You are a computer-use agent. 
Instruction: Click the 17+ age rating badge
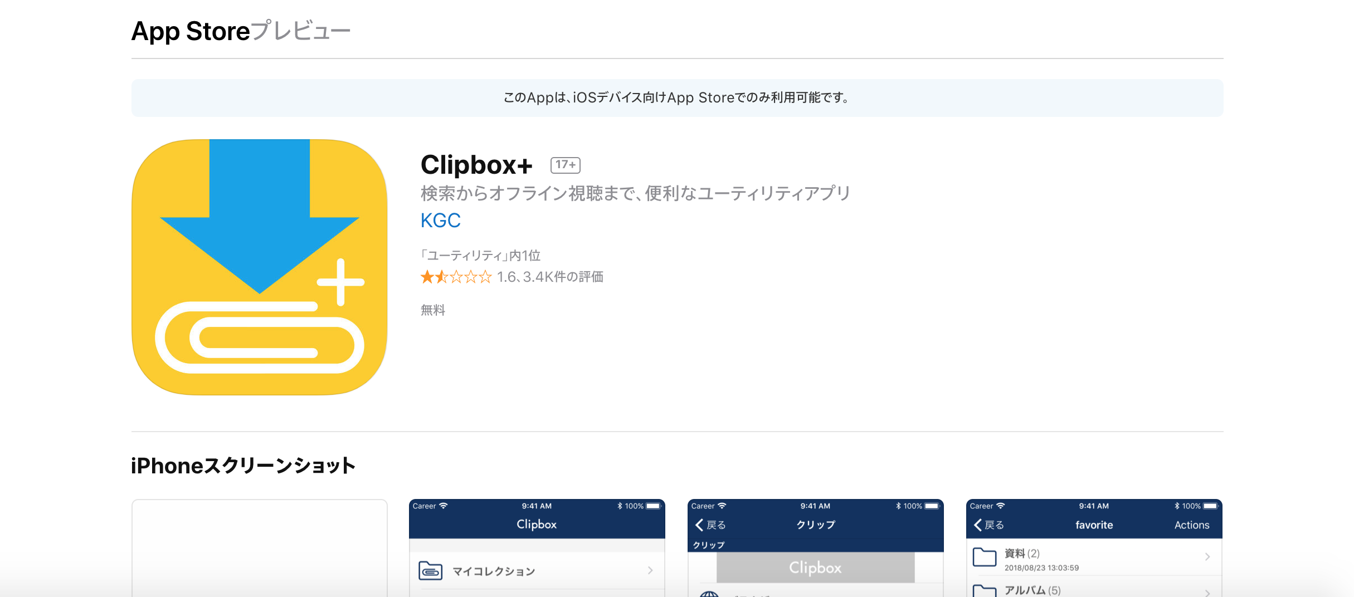click(566, 165)
